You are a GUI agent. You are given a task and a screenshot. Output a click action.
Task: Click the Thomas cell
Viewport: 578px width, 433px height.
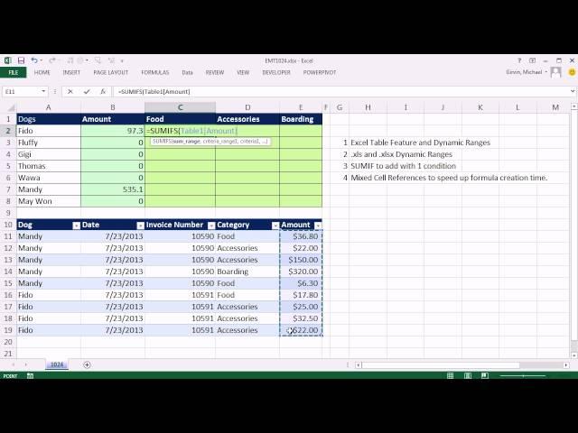point(49,166)
